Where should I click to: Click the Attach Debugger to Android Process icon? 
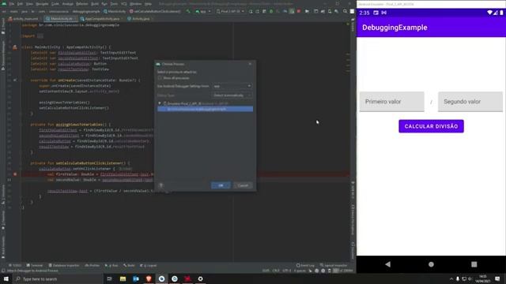pos(292,11)
